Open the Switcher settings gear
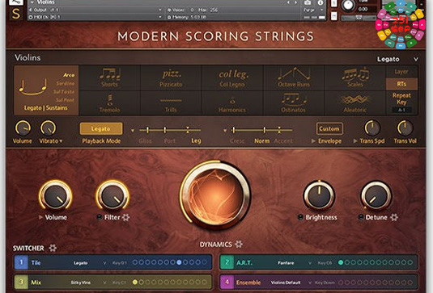Screen dimensions: 433x293 click(53, 248)
